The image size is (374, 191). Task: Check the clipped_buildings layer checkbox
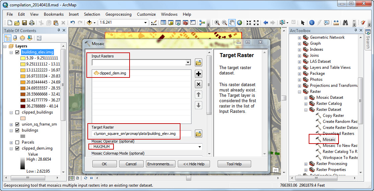click(17, 112)
